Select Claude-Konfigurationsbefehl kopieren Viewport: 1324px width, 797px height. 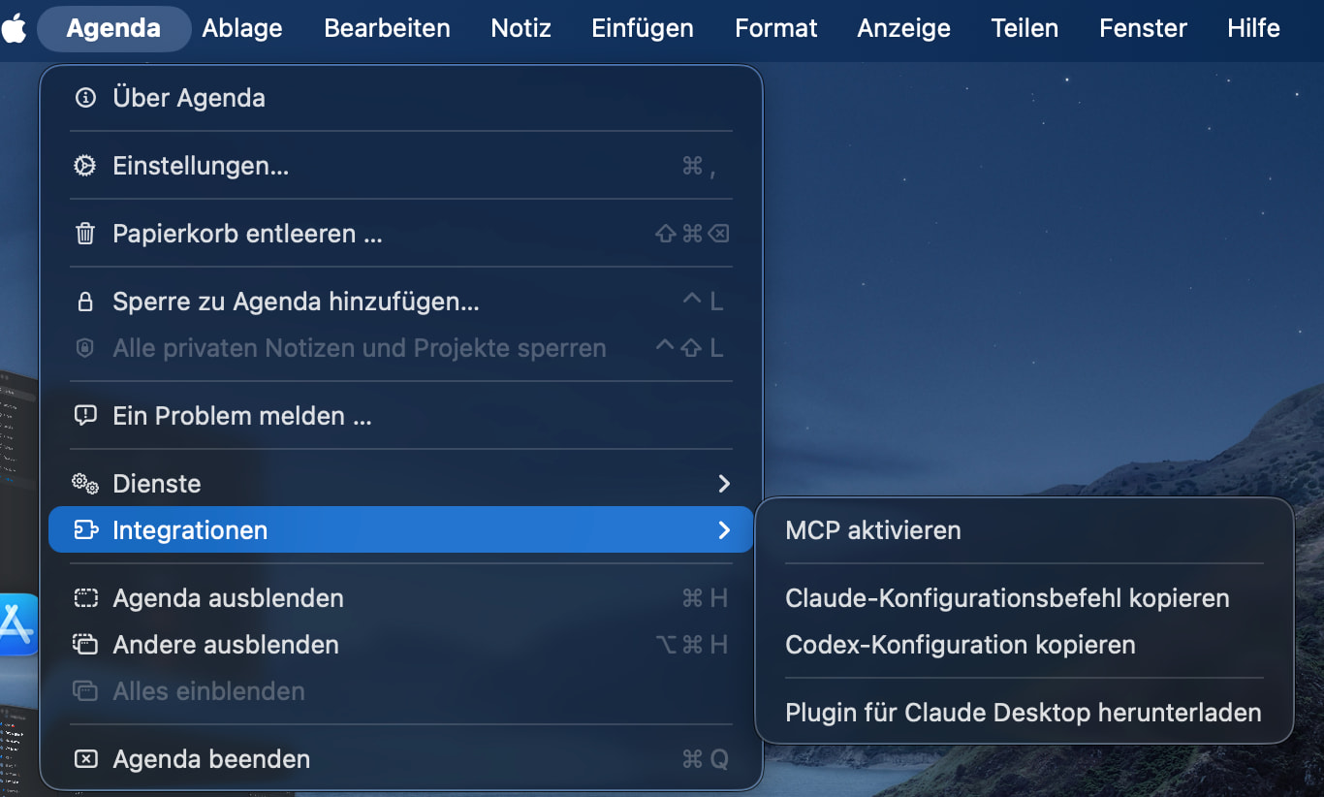point(1006,598)
